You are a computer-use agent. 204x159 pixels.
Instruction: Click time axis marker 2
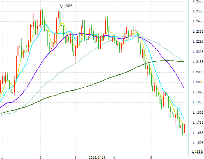[40, 157]
